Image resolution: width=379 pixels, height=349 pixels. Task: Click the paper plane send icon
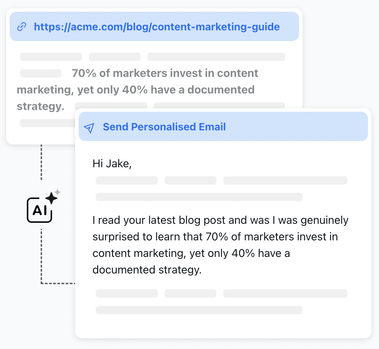coord(89,127)
